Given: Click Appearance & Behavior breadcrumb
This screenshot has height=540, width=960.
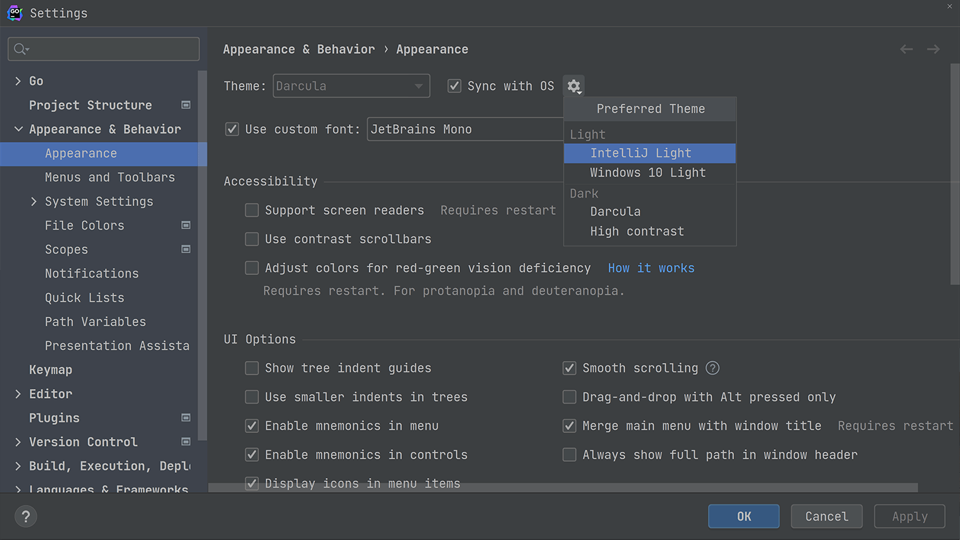Looking at the screenshot, I should pyautogui.click(x=299, y=49).
